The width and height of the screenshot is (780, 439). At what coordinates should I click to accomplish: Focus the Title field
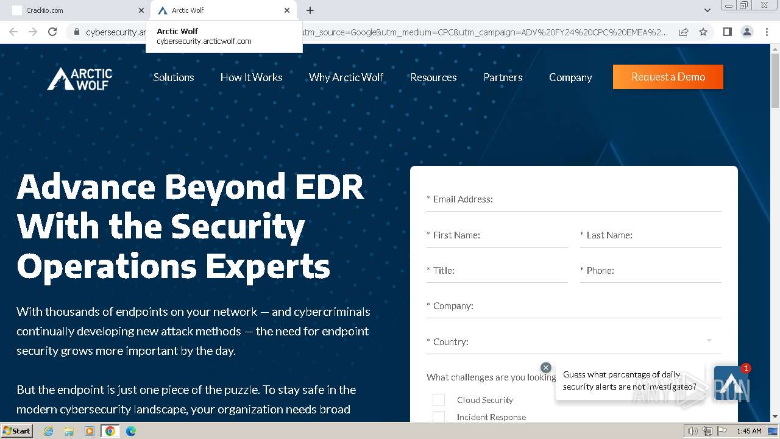[497, 271]
